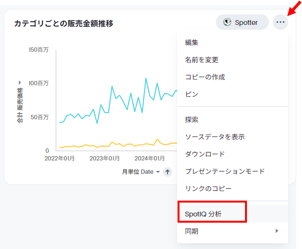Choose 名前を変更 in the menu
The height and width of the screenshot is (249, 302).
201,60
